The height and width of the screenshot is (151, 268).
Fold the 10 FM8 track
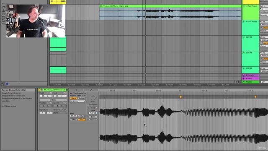[243, 37]
